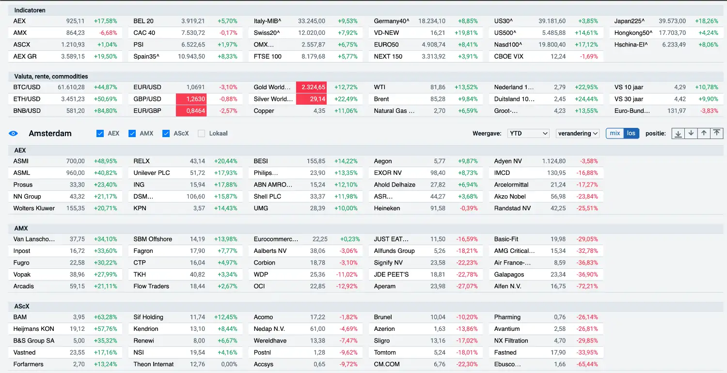Open Akzo Nobel stock

pyautogui.click(x=510, y=197)
